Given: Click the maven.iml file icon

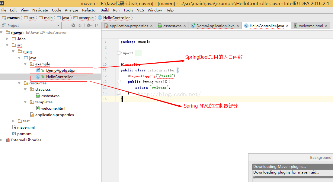Looking at the screenshot, I should point(14,127).
